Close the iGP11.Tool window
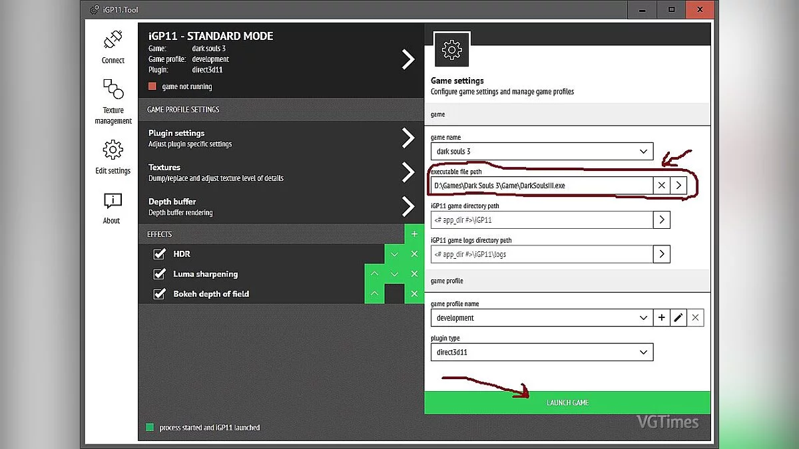 (700, 9)
